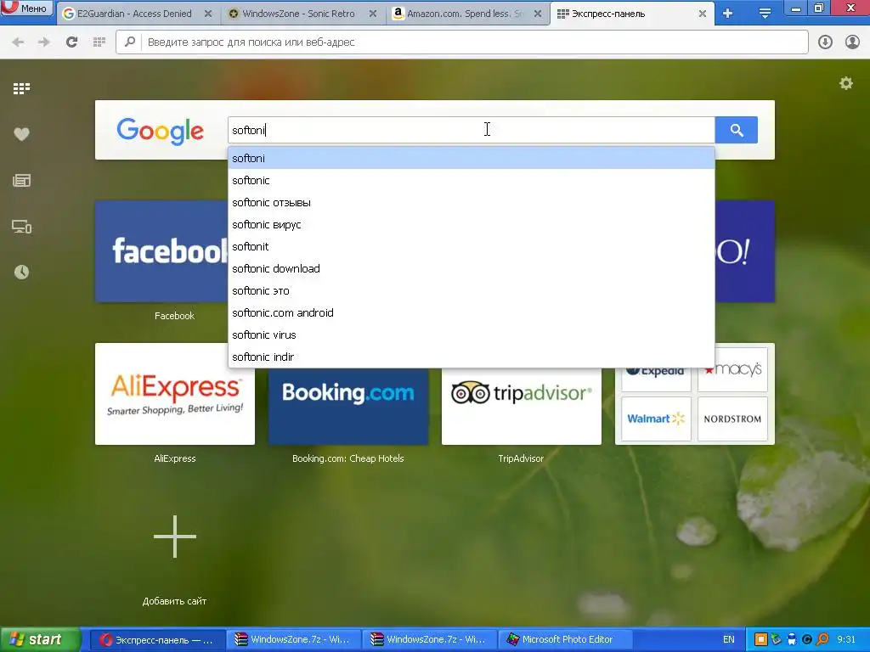The width and height of the screenshot is (870, 652).
Task: Open first WindowsZone.7z taskbar item
Action: coord(293,640)
